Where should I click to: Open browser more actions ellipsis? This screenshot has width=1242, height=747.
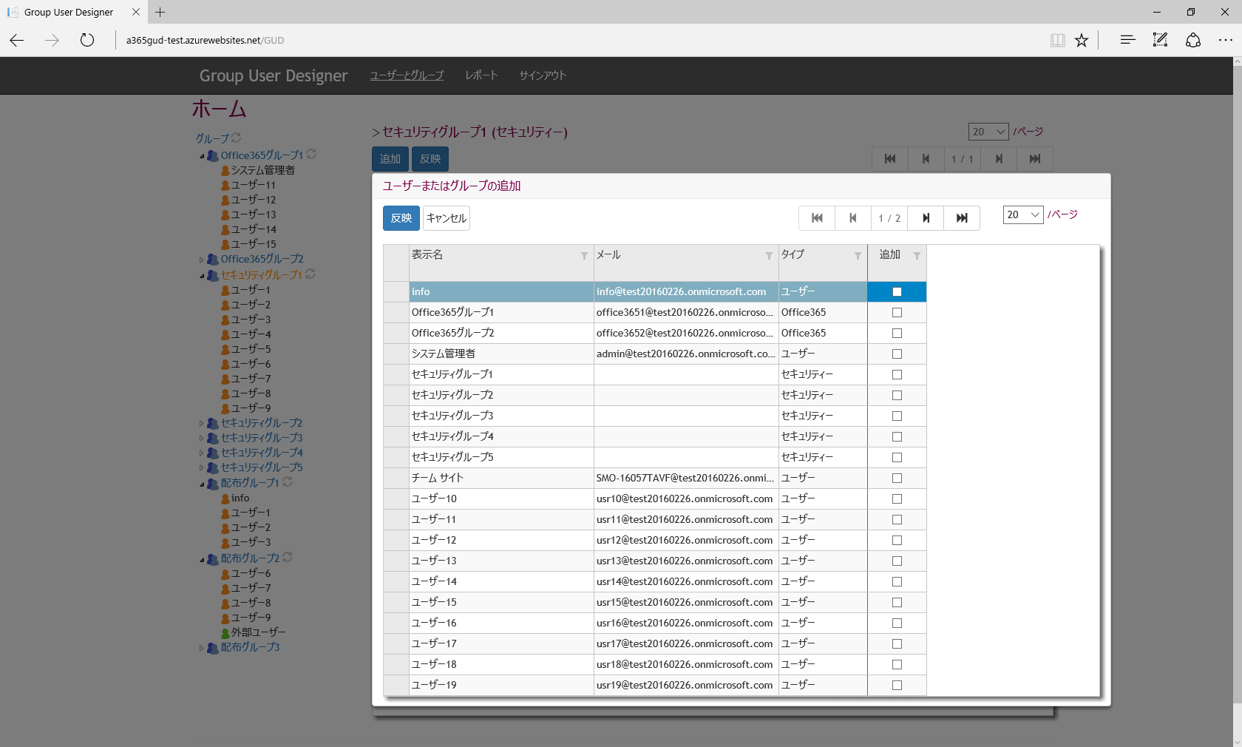tap(1226, 40)
